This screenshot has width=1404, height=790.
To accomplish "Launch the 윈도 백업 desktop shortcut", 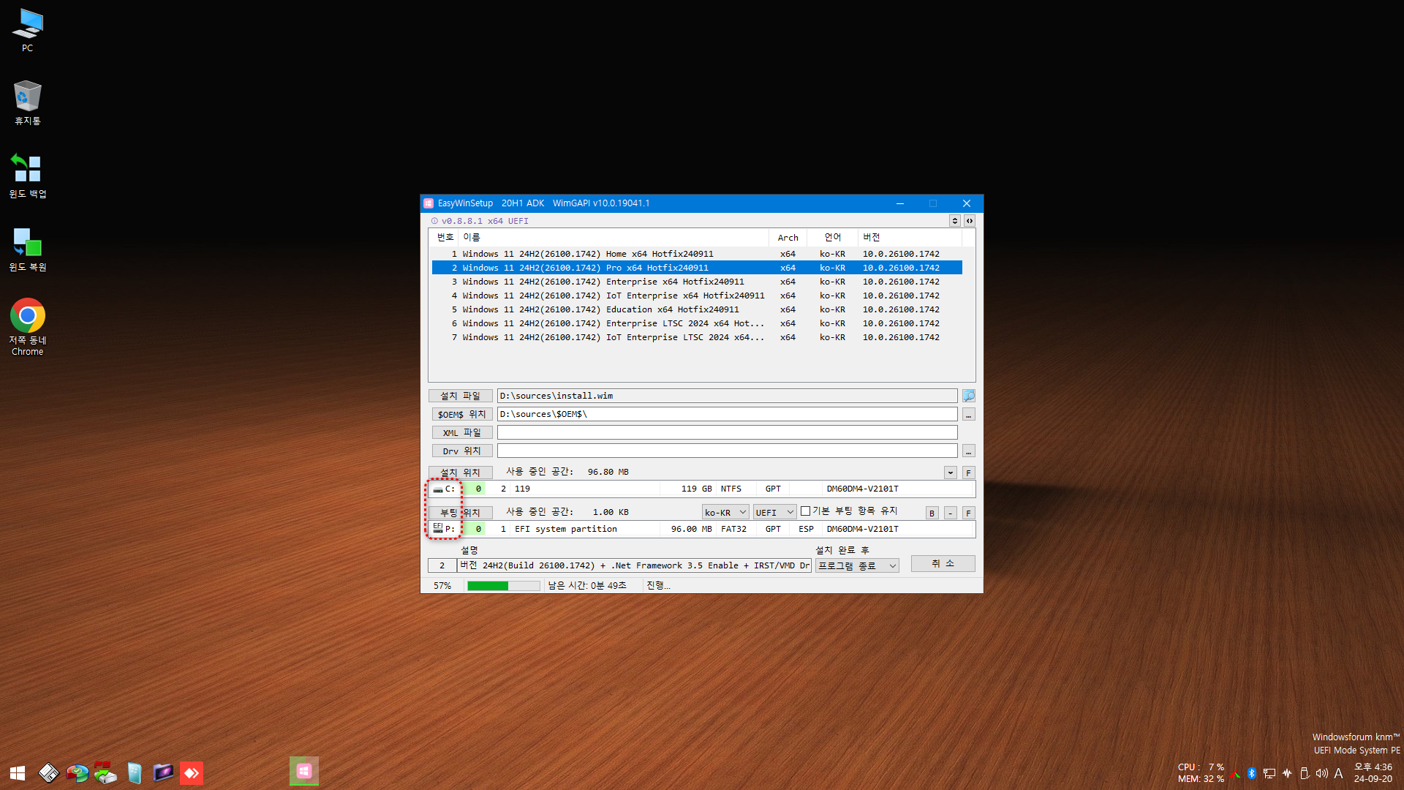I will coord(27,176).
